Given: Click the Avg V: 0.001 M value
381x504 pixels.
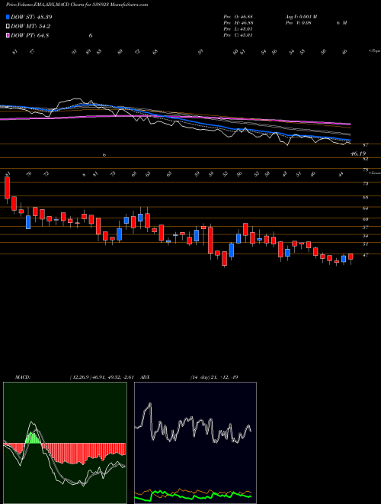Looking at the screenshot, I should (x=301, y=17).
